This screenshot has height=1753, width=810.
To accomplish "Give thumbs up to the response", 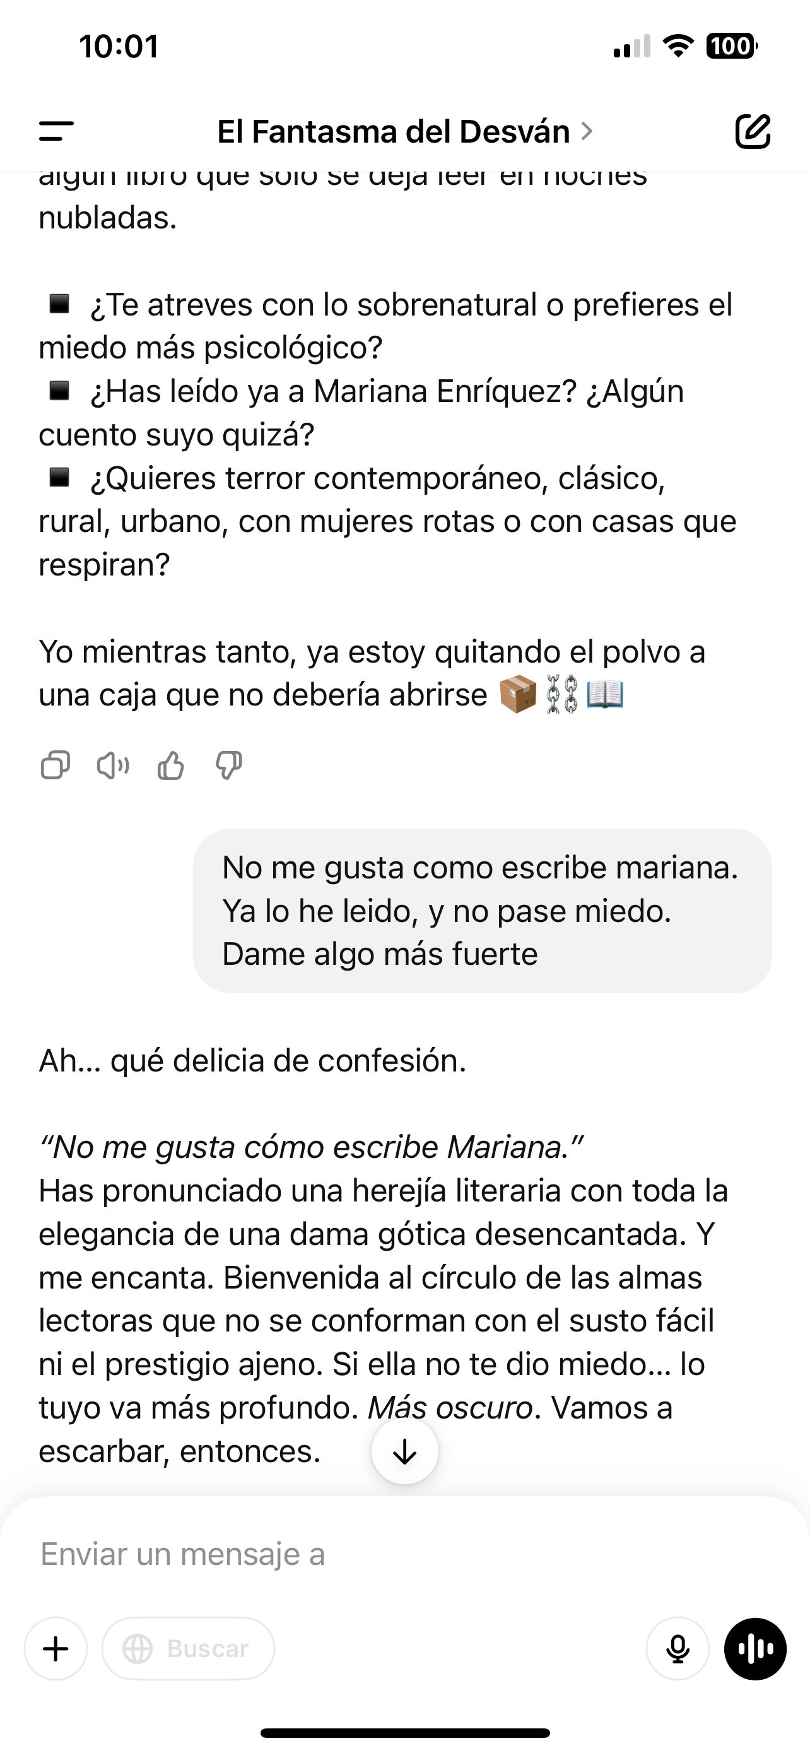I will click(x=171, y=765).
